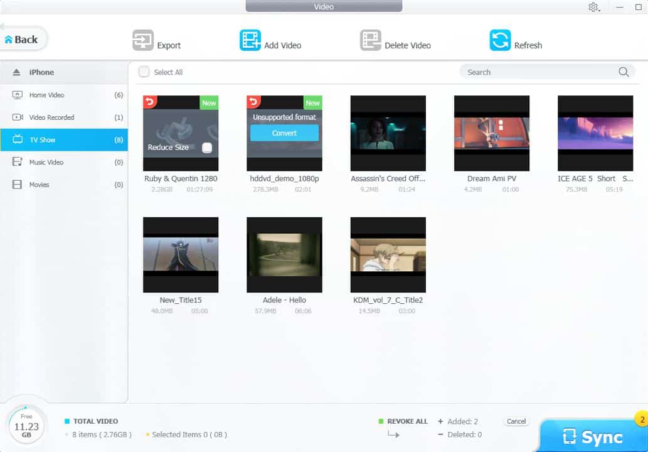Click the Delete Video label

[408, 45]
